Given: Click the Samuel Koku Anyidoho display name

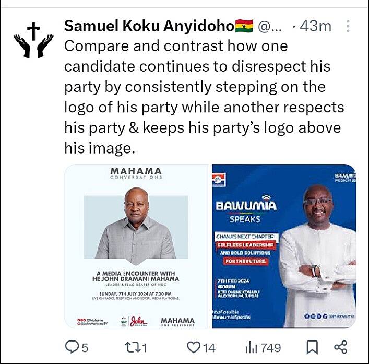Looking at the screenshot, I should 149,26.
